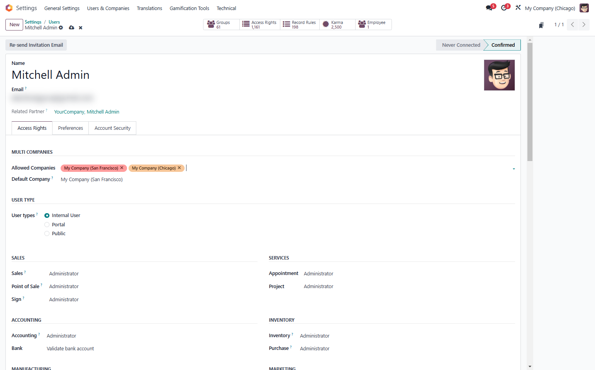Open the Accounting access level dropdown
The height and width of the screenshot is (370, 595).
(x=152, y=336)
